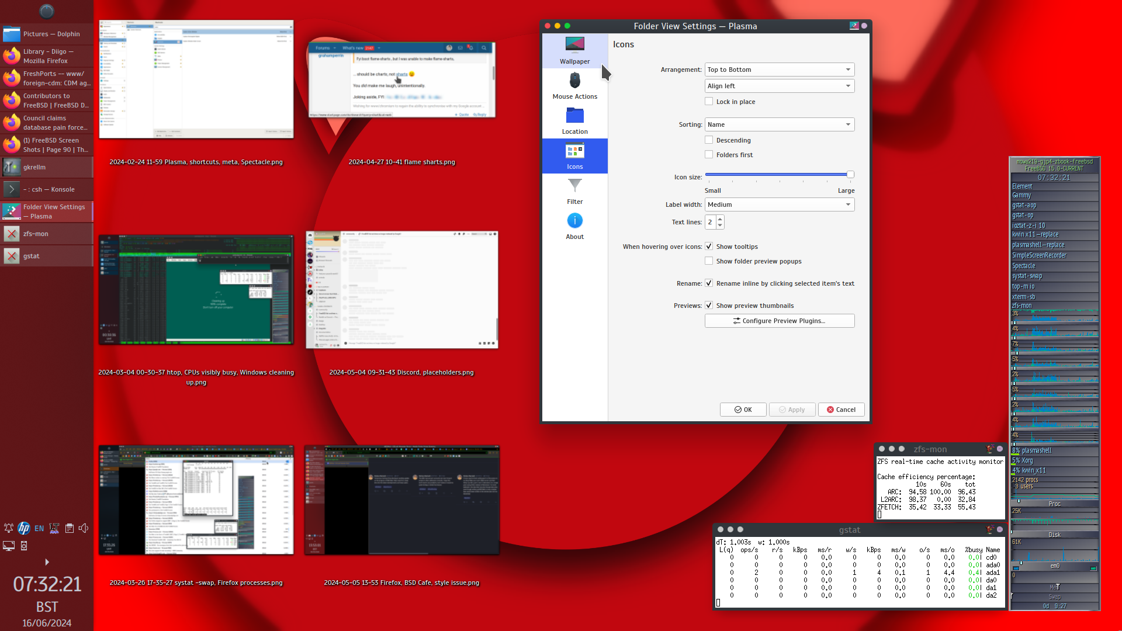Select Firefox BSD Cafe style issue thumbnail
This screenshot has width=1122, height=631.
402,500
